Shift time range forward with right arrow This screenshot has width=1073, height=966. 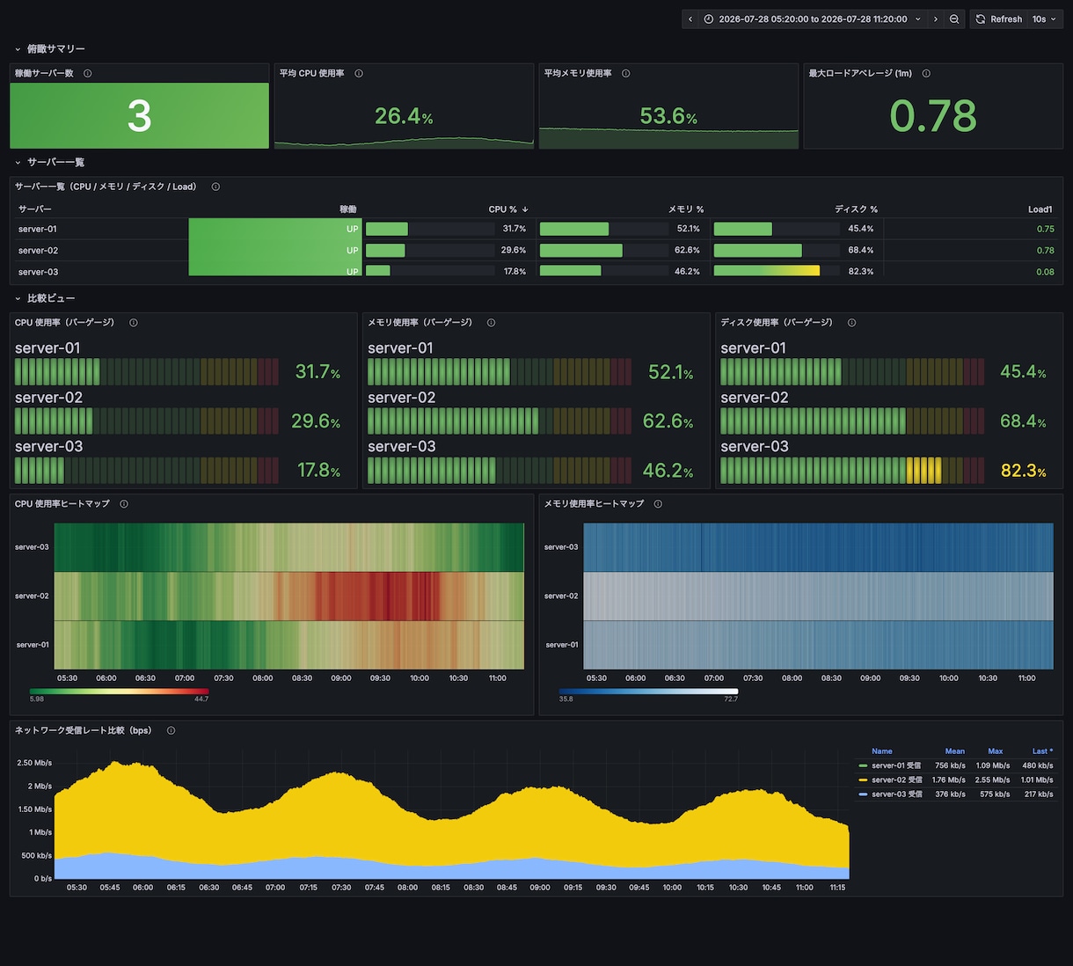coord(936,19)
